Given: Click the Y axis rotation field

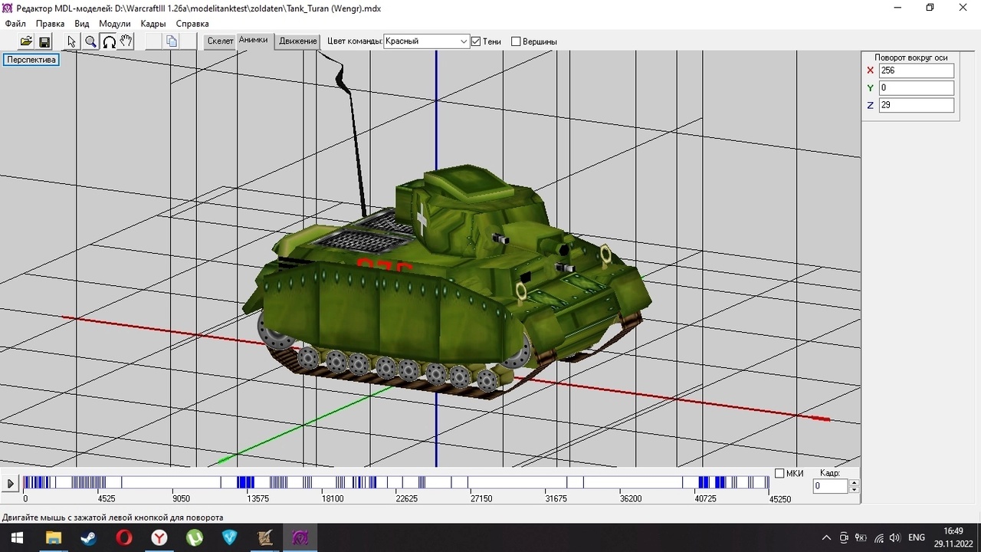Looking at the screenshot, I should [916, 88].
